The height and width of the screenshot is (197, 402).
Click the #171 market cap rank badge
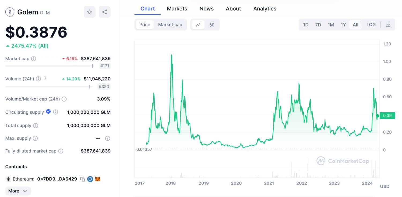click(105, 66)
